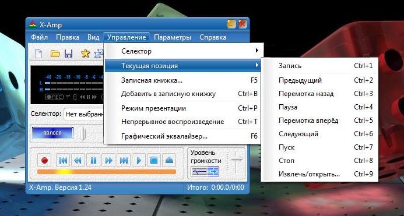Click the red Record button
The width and height of the screenshot is (404, 216).
(44, 160)
